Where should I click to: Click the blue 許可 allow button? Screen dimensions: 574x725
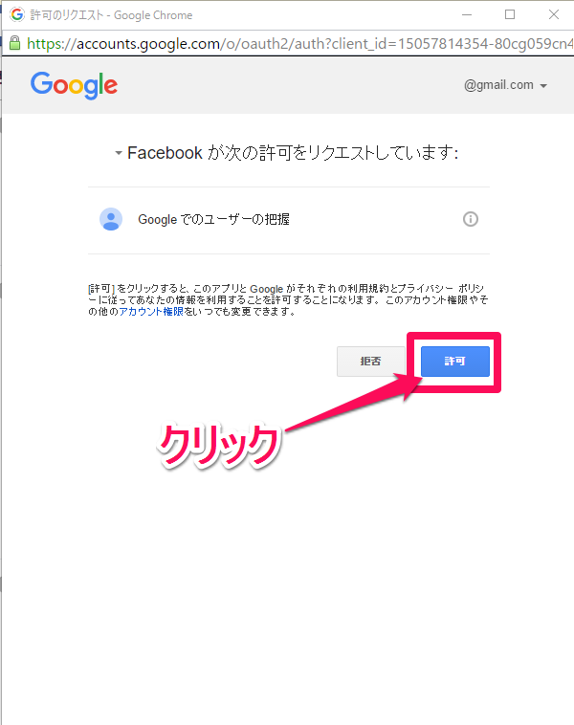(455, 362)
